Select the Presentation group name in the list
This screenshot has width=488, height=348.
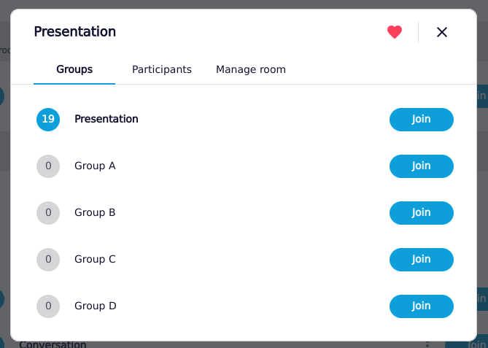[106, 120]
